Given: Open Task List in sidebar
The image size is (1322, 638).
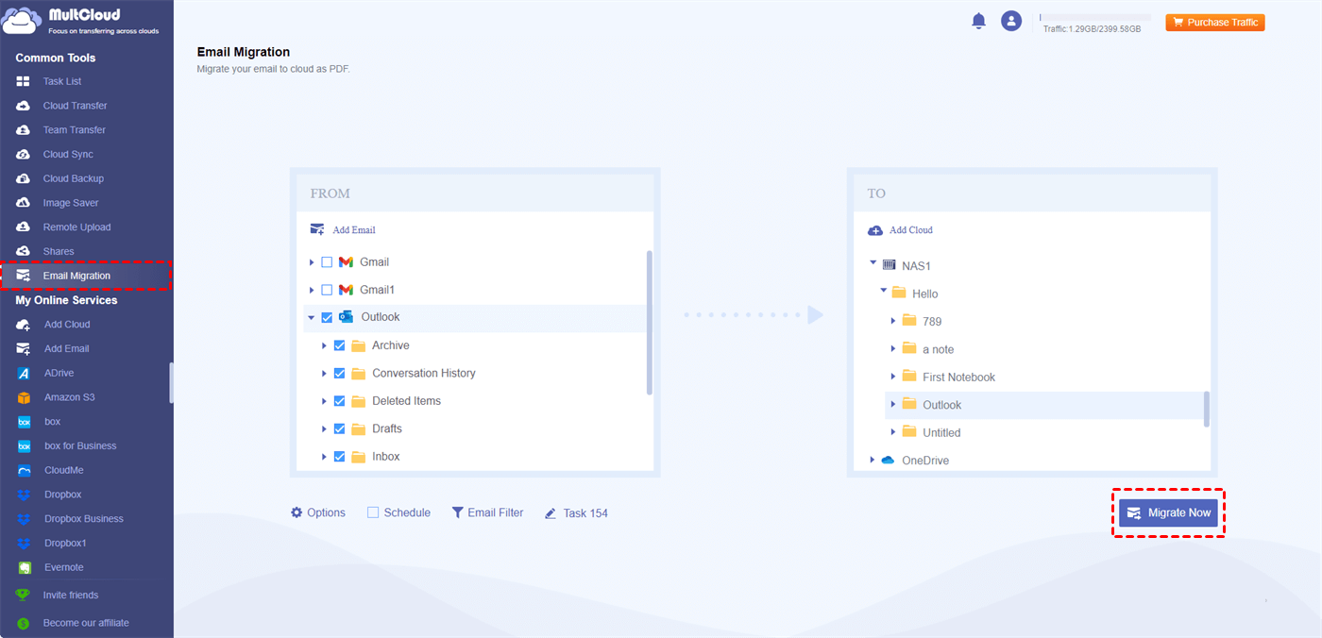Looking at the screenshot, I should tap(62, 81).
